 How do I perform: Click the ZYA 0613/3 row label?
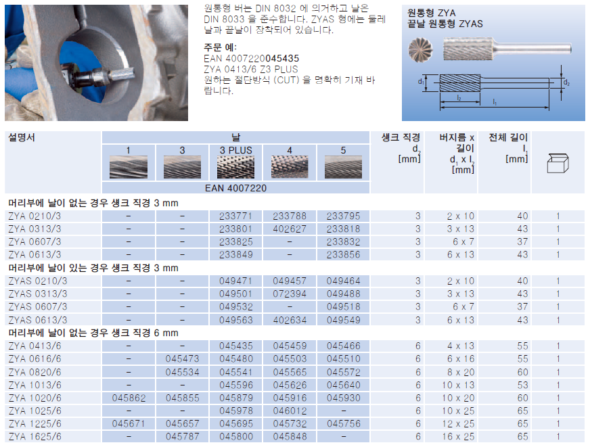point(35,255)
